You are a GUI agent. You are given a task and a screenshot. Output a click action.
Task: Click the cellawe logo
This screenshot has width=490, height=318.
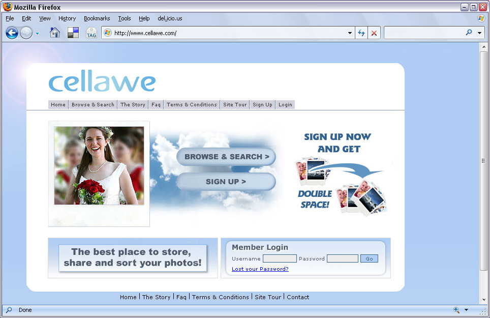[x=102, y=81]
